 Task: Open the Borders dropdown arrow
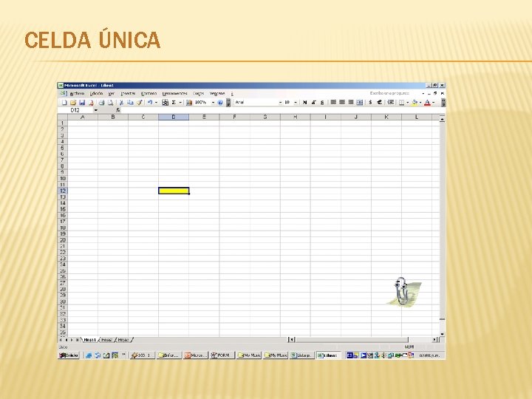click(407, 103)
